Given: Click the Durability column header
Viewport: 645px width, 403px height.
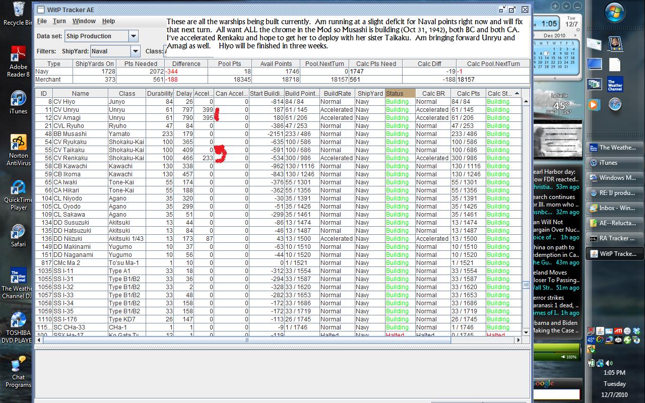Looking at the screenshot, I should [160, 93].
